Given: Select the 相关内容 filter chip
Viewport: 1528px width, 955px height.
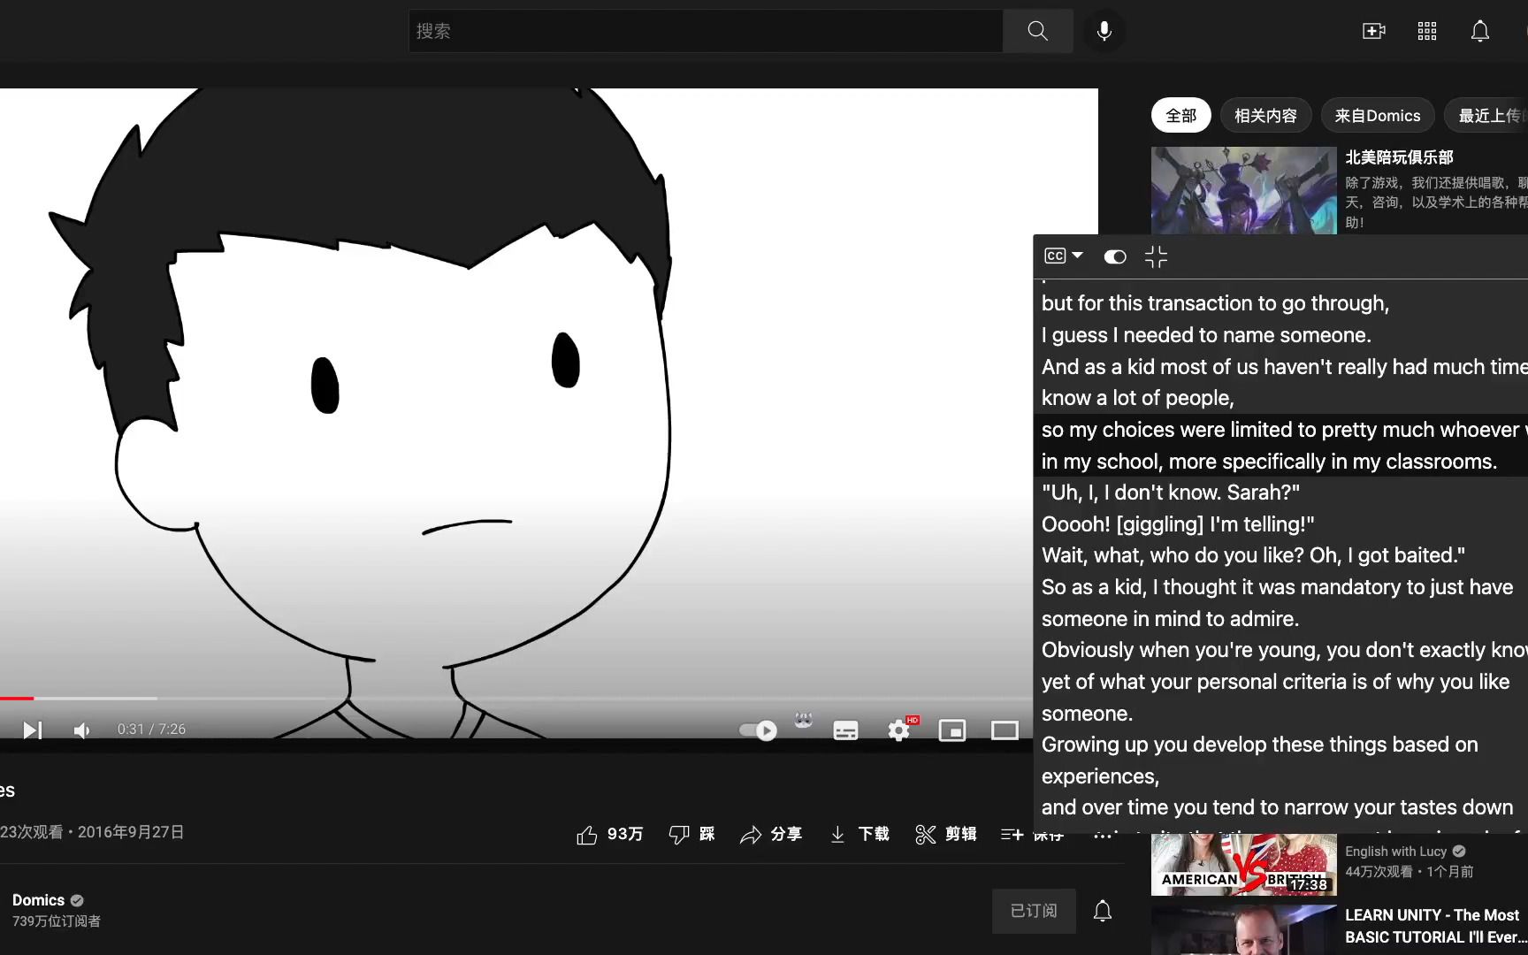Looking at the screenshot, I should [1265, 116].
